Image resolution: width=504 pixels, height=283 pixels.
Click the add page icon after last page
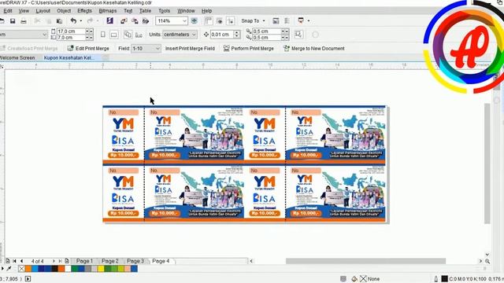pos(67,261)
